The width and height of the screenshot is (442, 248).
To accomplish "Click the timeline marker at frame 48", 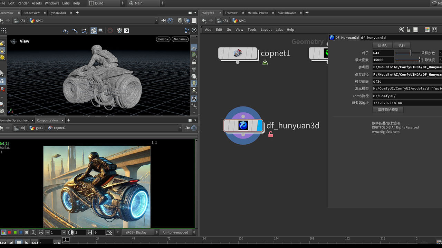I will tap(133, 239).
